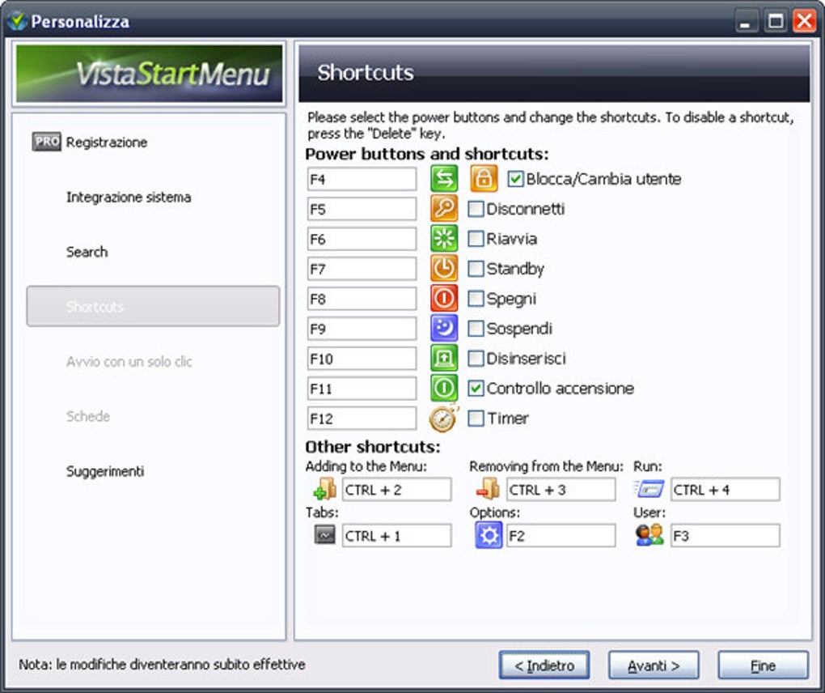Click the CTRL + 4 Run field
Viewport: 825px width, 693px height.
coord(725,490)
